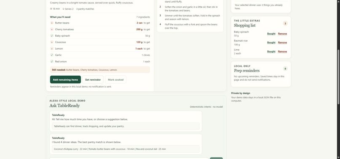Click the missing-item icon beside Butter beans

[x=52, y=23]
